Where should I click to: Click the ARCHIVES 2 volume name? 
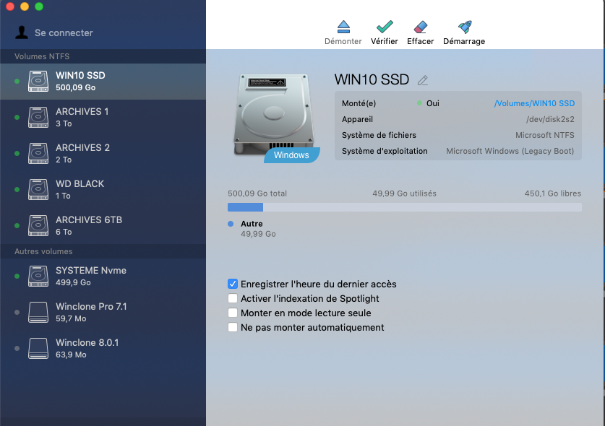pyautogui.click(x=82, y=147)
